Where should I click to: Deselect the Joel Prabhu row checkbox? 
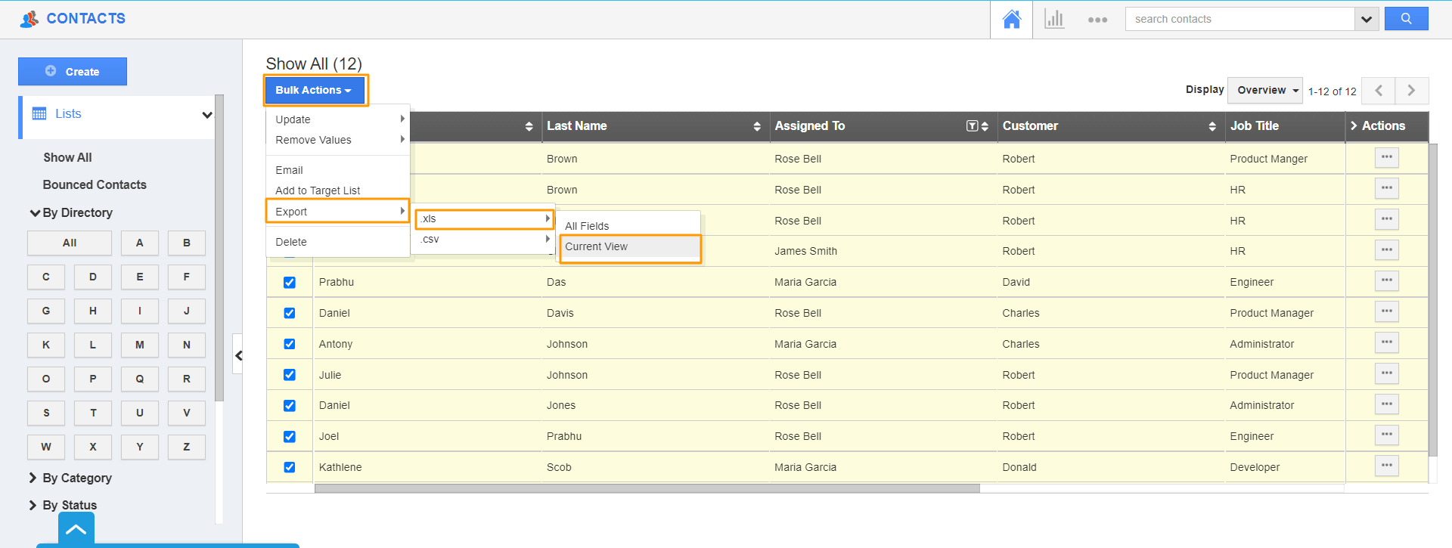290,437
